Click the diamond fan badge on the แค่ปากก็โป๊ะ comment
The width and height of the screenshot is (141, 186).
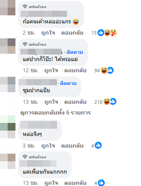pos(25,44)
